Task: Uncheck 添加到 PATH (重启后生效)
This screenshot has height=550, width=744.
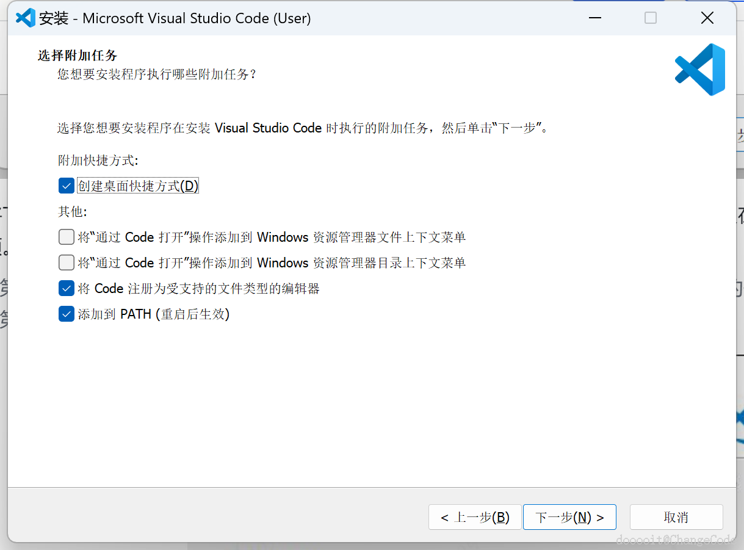Action: click(x=67, y=314)
